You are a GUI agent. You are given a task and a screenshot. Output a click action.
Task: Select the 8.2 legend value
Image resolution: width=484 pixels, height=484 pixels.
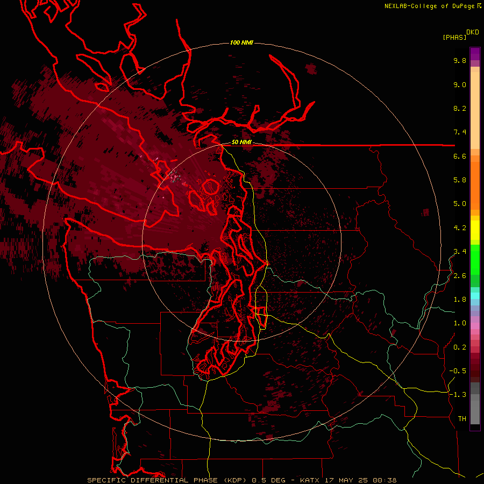tap(460, 108)
